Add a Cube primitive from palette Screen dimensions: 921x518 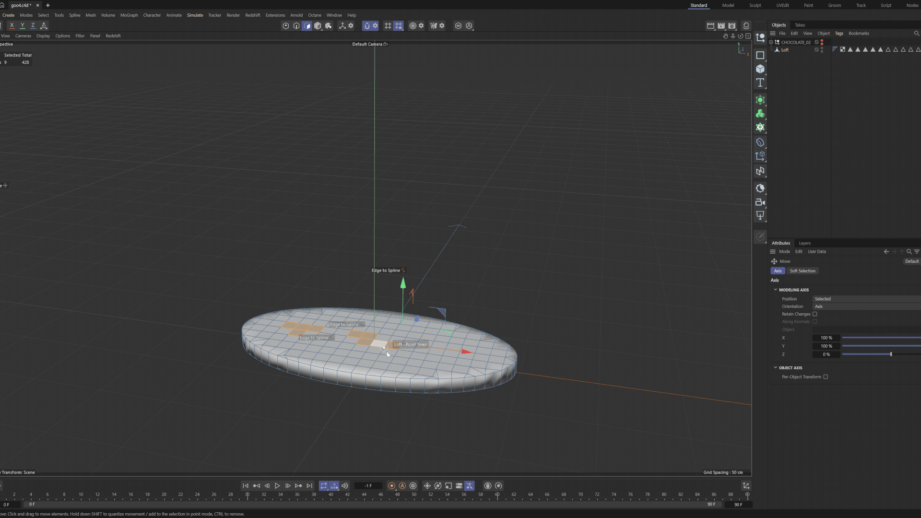pos(760,69)
